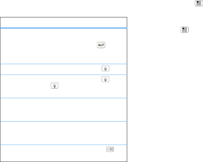Click blank space left of the single Shift icon row
The width and height of the screenshot is (203, 162).
pyautogui.click(x=51, y=69)
